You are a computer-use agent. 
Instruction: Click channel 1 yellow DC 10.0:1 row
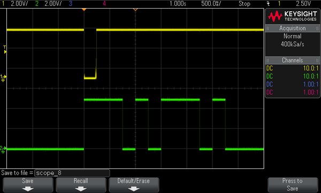(x=293, y=68)
